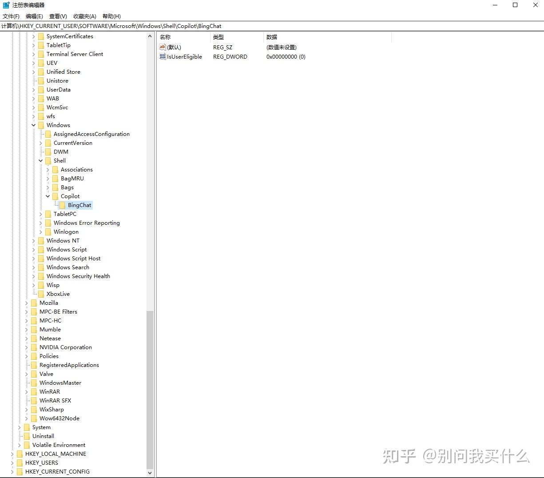Click the folder icon of Windows key
This screenshot has height=478, width=544.
pyautogui.click(x=41, y=125)
